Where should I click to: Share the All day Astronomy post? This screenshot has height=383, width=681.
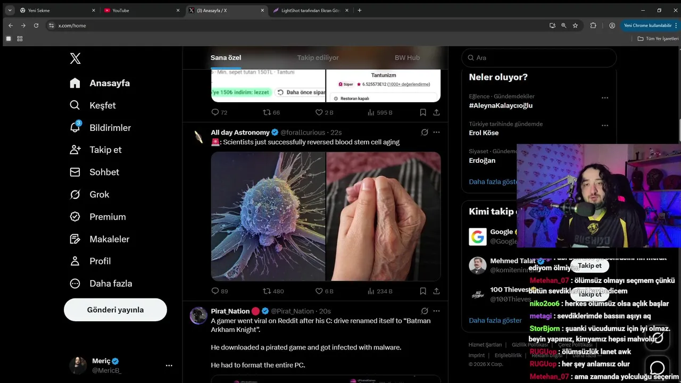(x=436, y=291)
